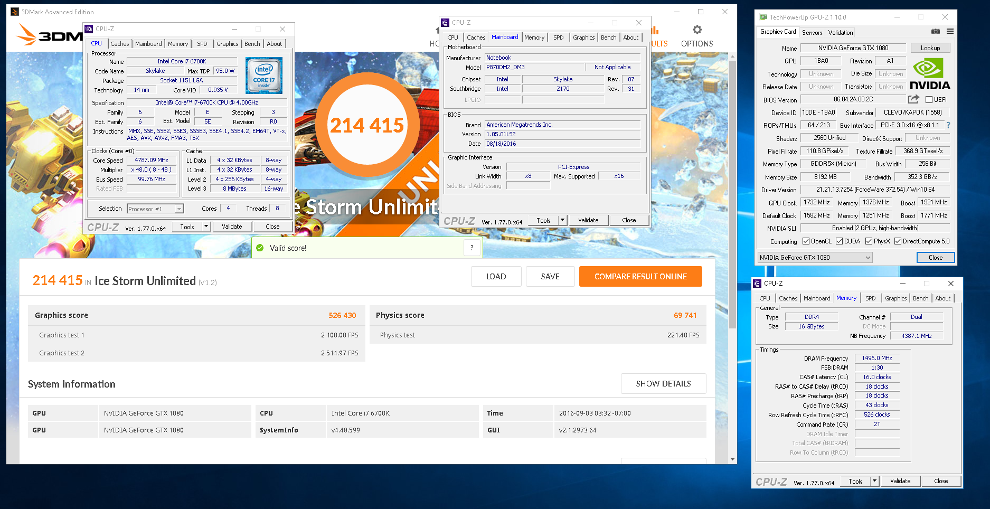Click the title bar icon of the CPU-tab CPU-Z window
990x509 pixels.
(89, 29)
